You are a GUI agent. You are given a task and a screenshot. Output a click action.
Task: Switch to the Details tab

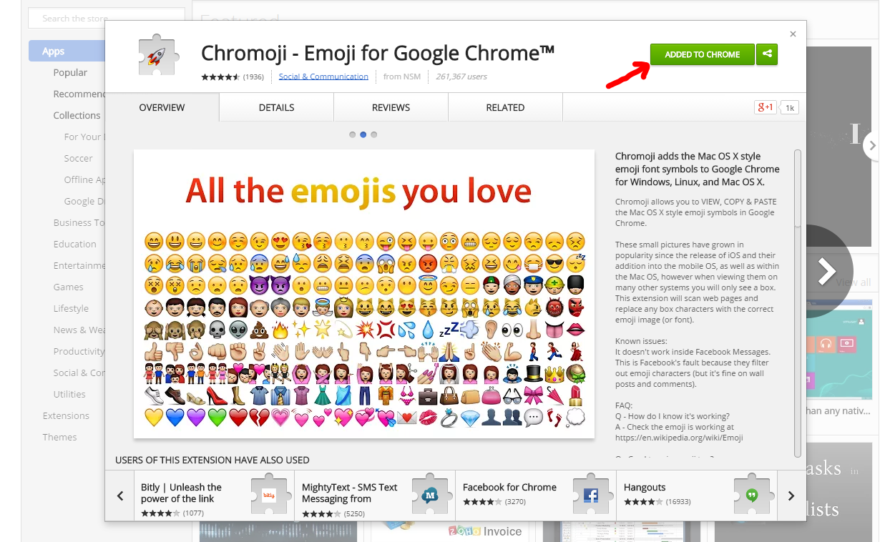[277, 107]
